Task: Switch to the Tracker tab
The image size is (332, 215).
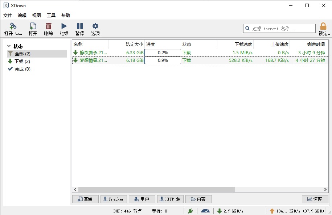Action: tap(114, 199)
